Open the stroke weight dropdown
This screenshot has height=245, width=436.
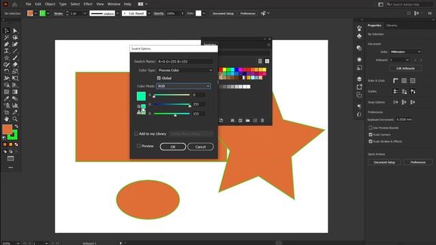(x=84, y=14)
